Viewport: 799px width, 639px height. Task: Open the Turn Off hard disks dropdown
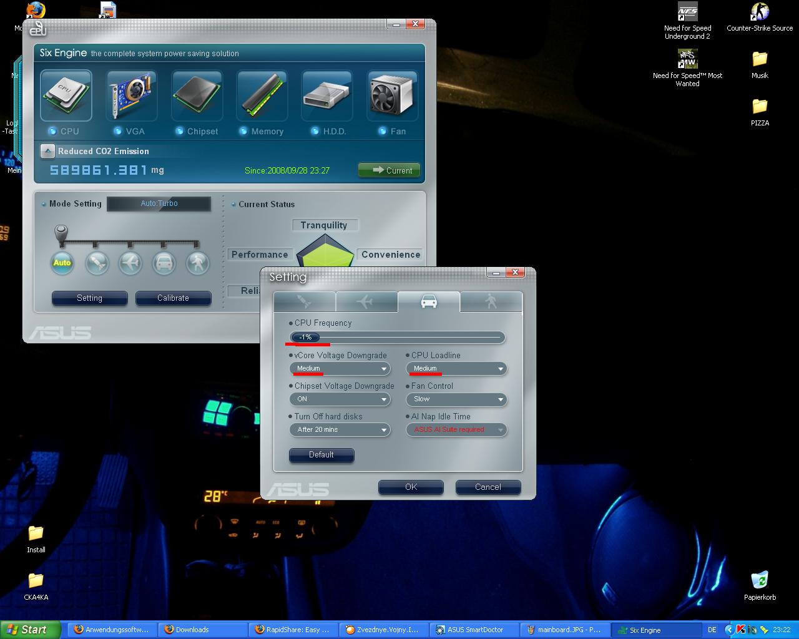[340, 430]
